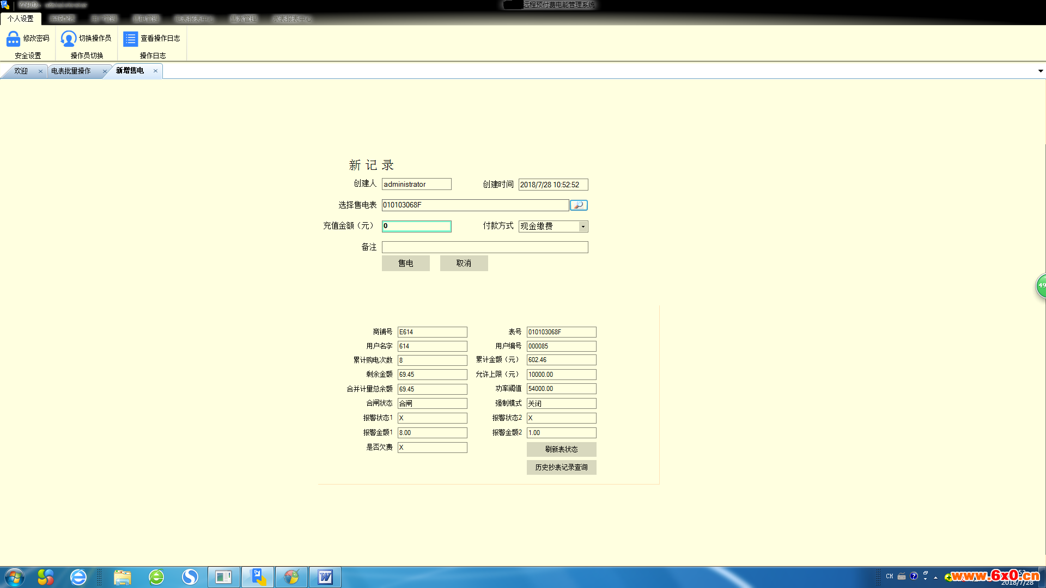
Task: Click the 报警金额2 1.00 field
Action: point(562,433)
